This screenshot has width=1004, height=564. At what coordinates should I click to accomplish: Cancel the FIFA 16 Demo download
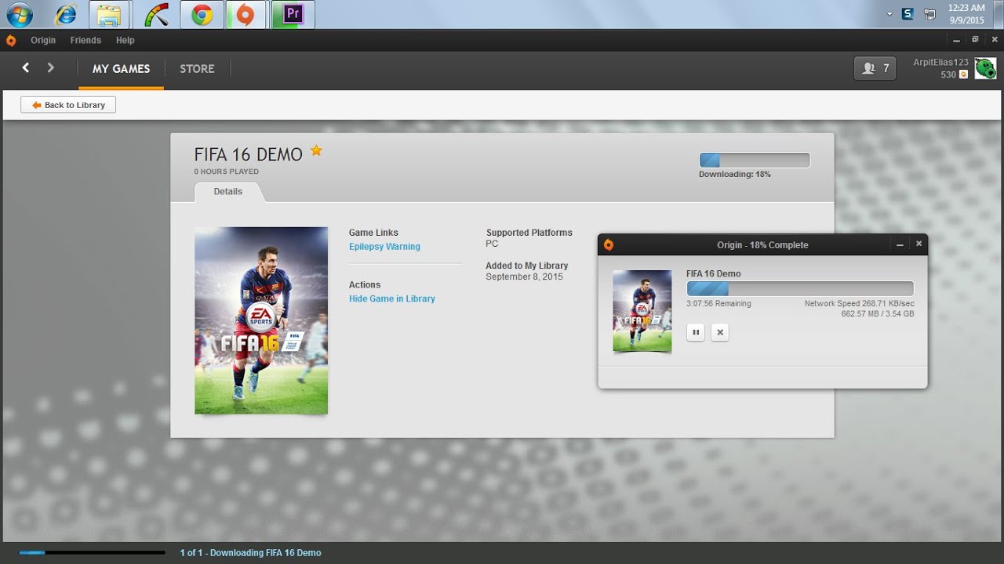(719, 332)
